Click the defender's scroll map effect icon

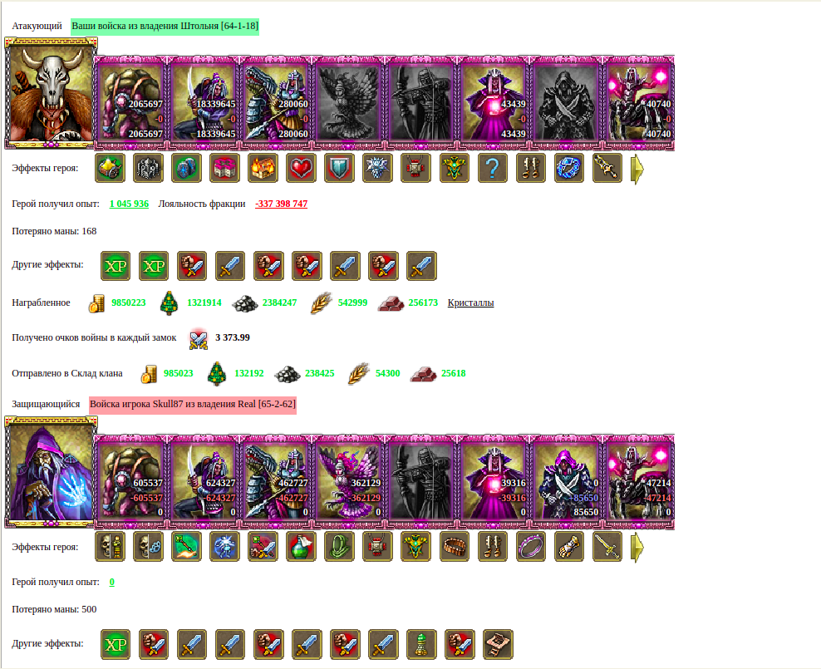pos(498,644)
